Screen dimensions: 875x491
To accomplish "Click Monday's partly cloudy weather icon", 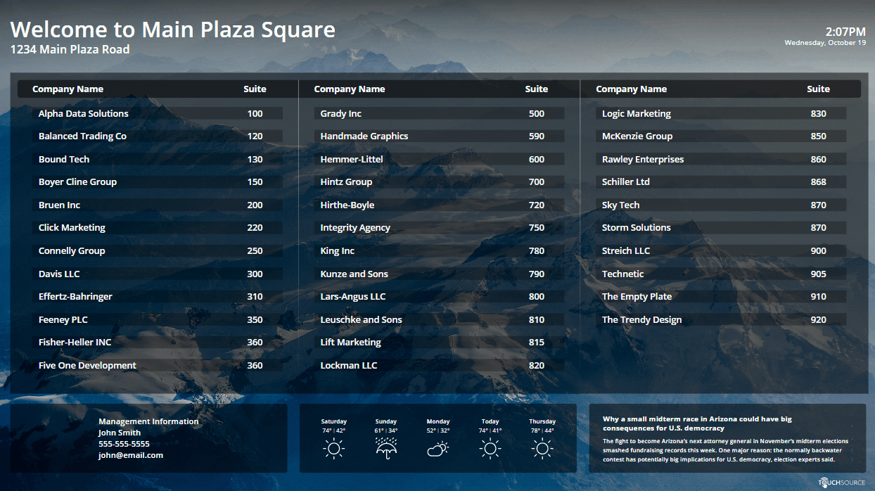I will (438, 449).
